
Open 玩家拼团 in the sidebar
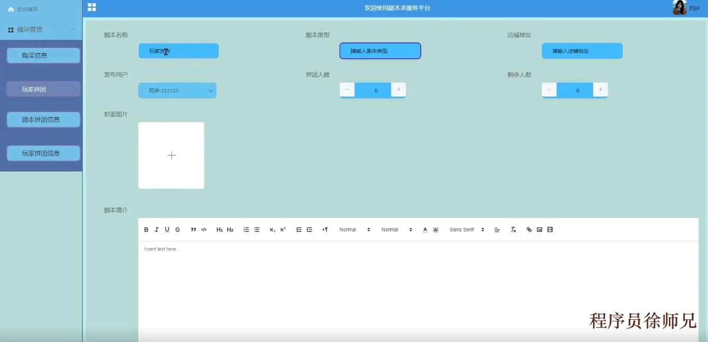point(43,89)
